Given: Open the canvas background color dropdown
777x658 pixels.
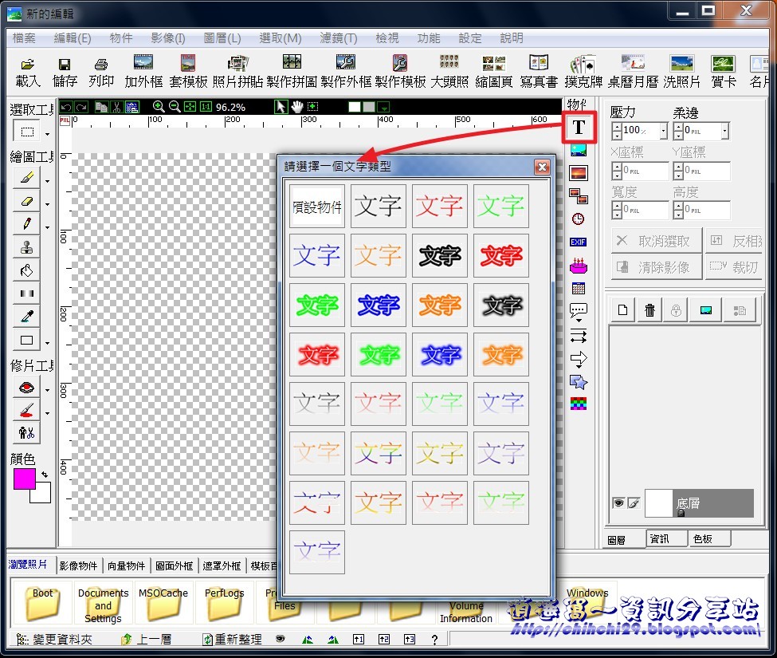Looking at the screenshot, I should pos(384,107).
